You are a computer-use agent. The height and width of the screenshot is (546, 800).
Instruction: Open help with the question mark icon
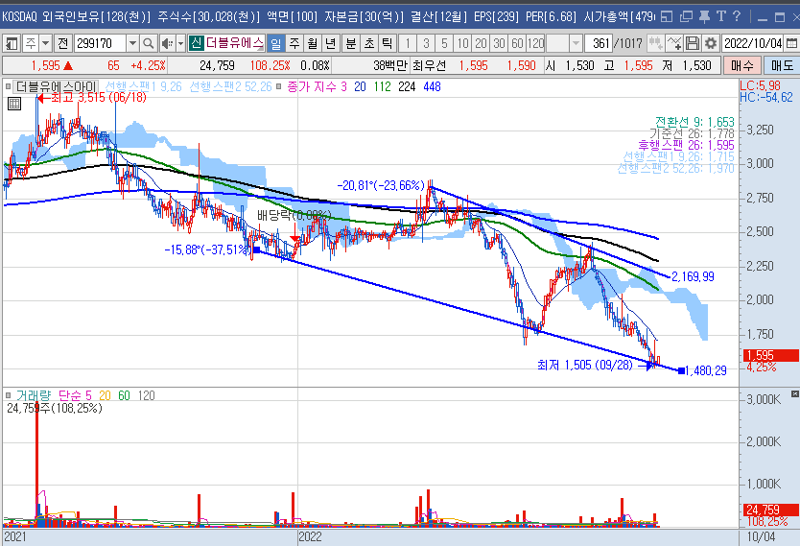click(x=737, y=17)
